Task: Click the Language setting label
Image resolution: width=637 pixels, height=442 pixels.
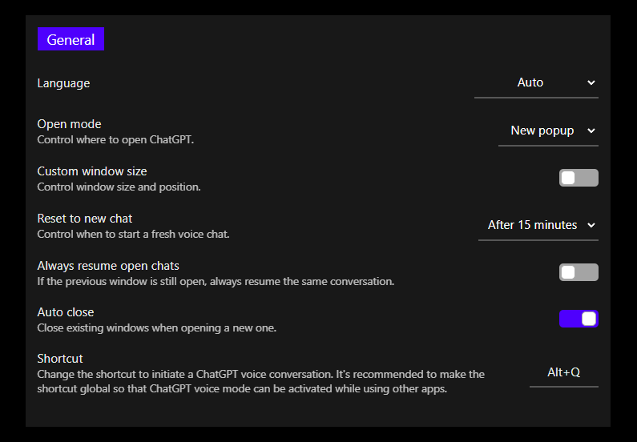Action: [x=63, y=83]
